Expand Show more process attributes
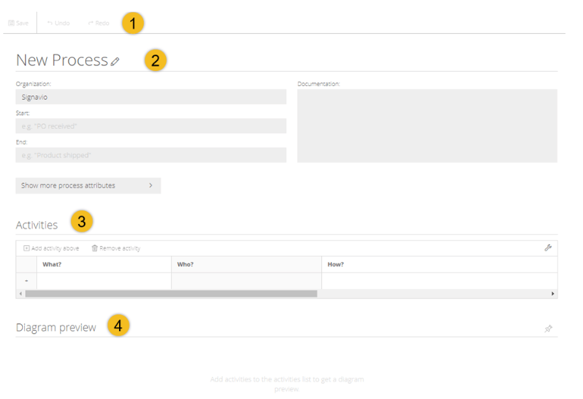Image resolution: width=583 pixels, height=399 pixels. 88,186
